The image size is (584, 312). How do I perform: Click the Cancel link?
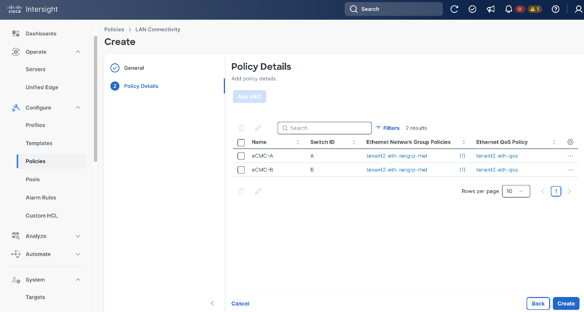coord(240,303)
